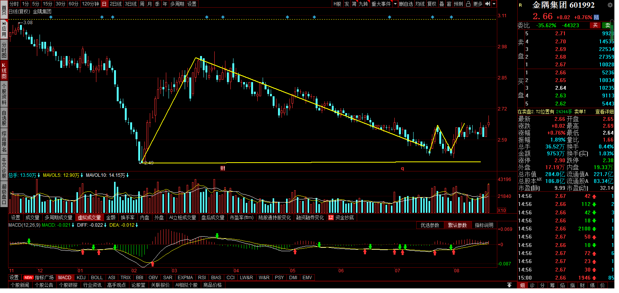619x293 pixels.
Task: Open 设置 in volume indicator bar
Action: (15, 217)
